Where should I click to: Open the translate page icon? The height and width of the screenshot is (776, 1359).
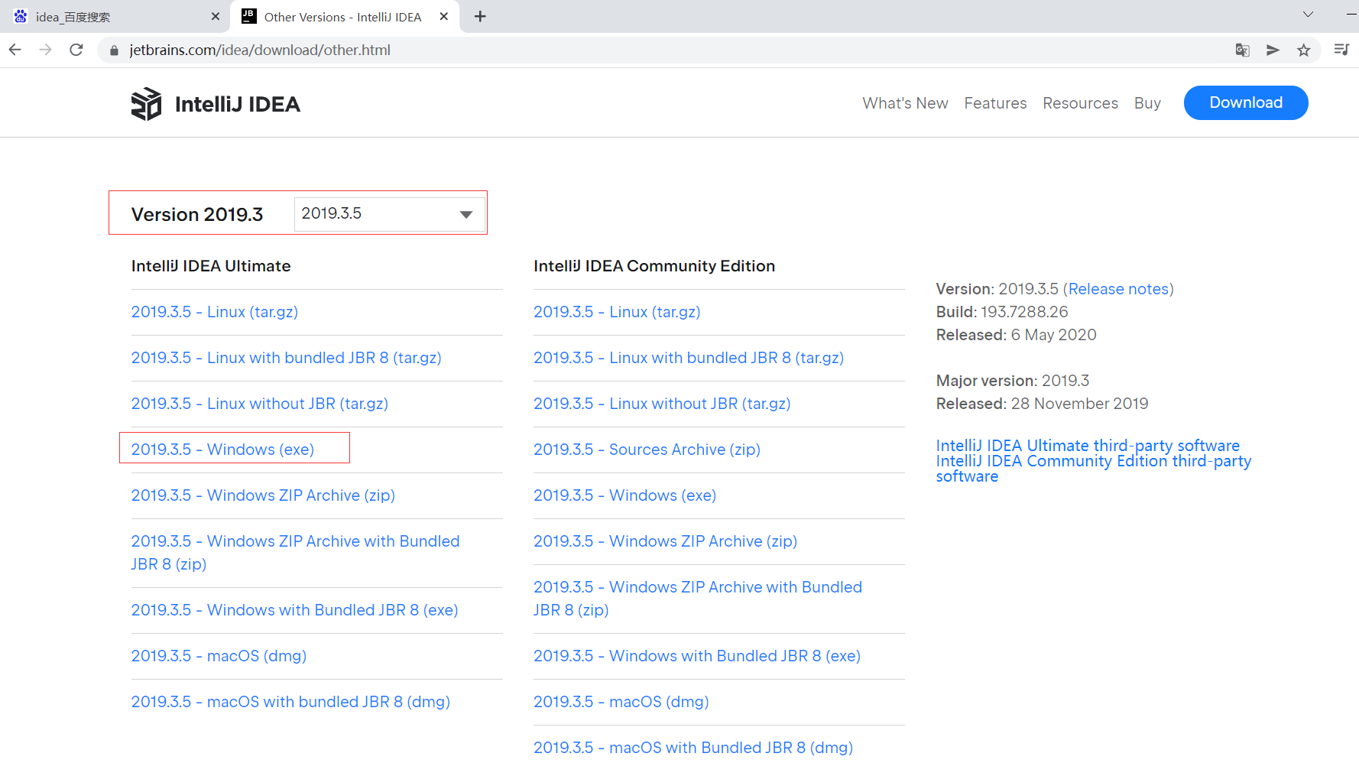(x=1243, y=50)
